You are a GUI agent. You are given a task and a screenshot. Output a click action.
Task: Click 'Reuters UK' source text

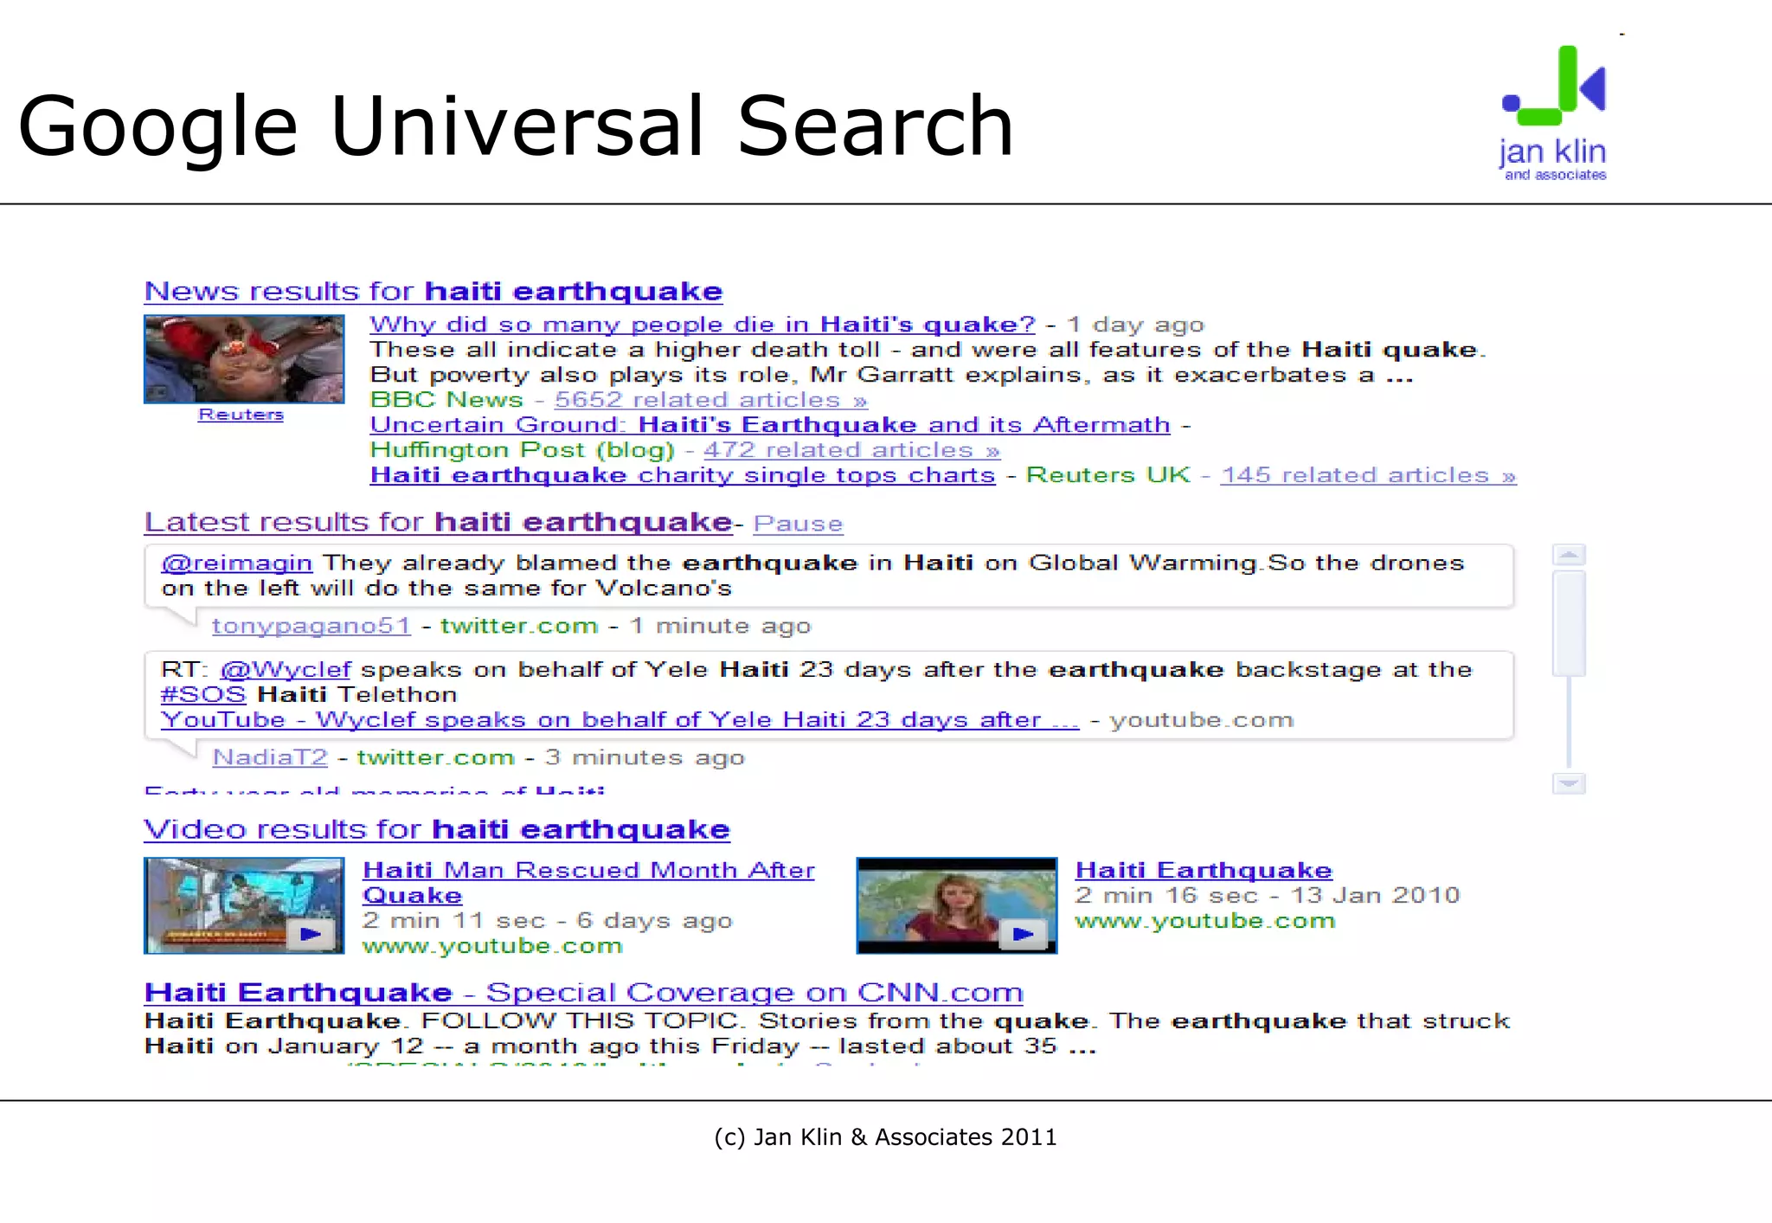coord(1108,475)
